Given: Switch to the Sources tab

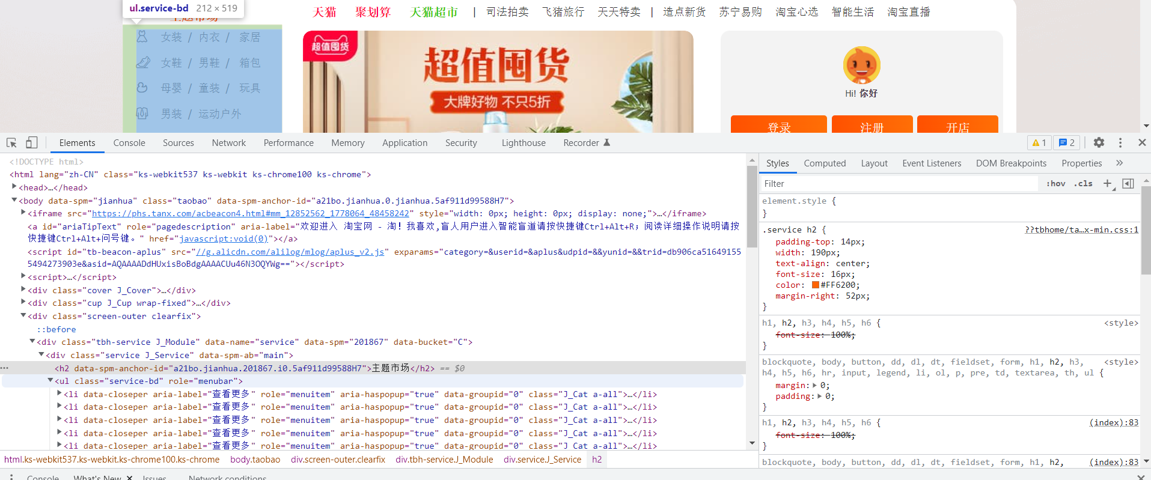Looking at the screenshot, I should pos(179,142).
